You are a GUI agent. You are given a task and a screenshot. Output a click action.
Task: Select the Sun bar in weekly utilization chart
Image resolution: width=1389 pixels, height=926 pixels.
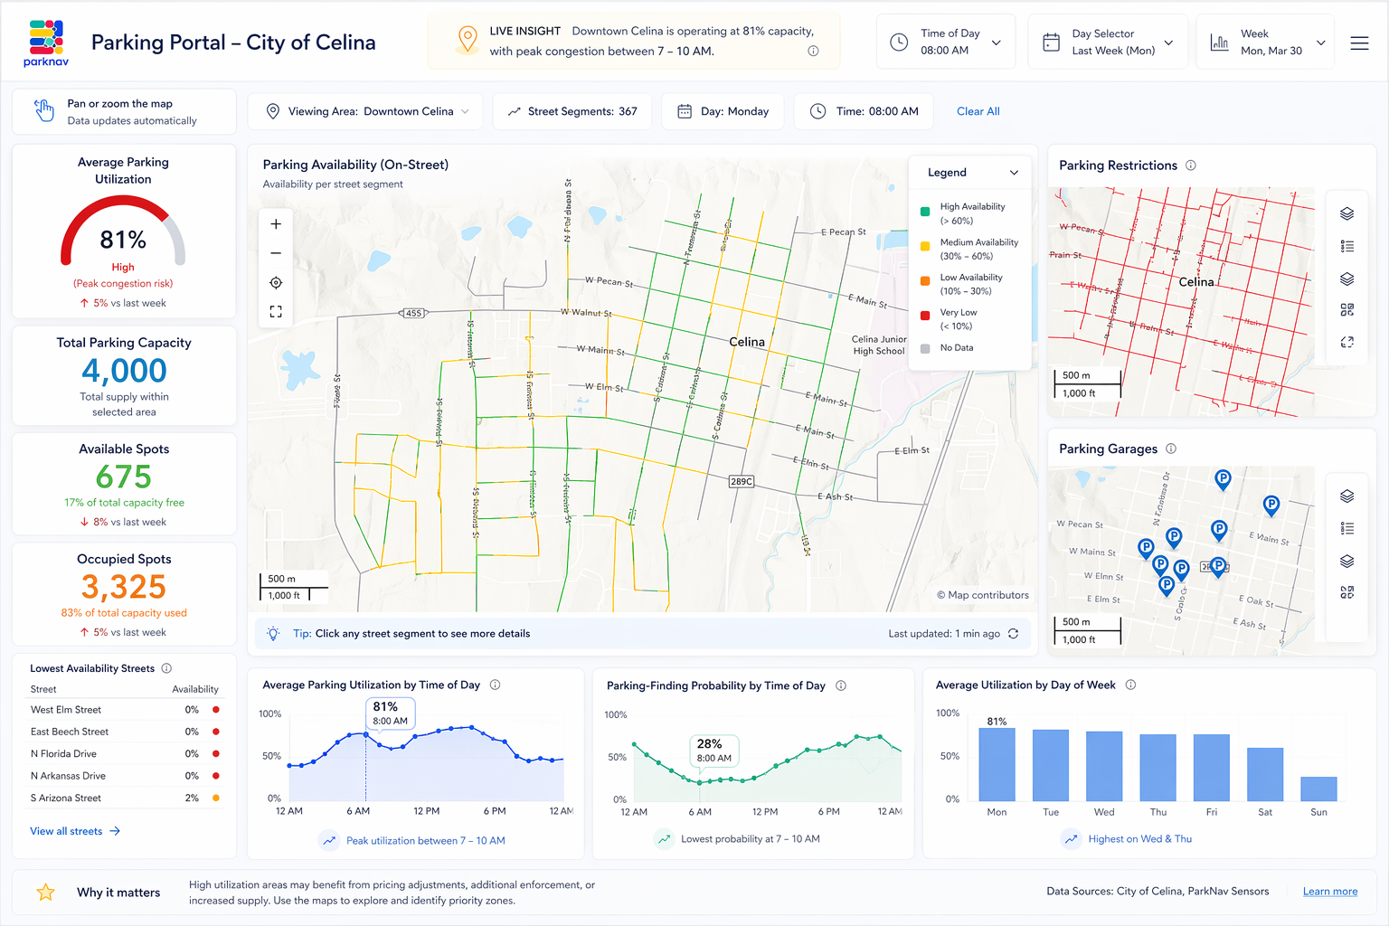tap(1318, 789)
